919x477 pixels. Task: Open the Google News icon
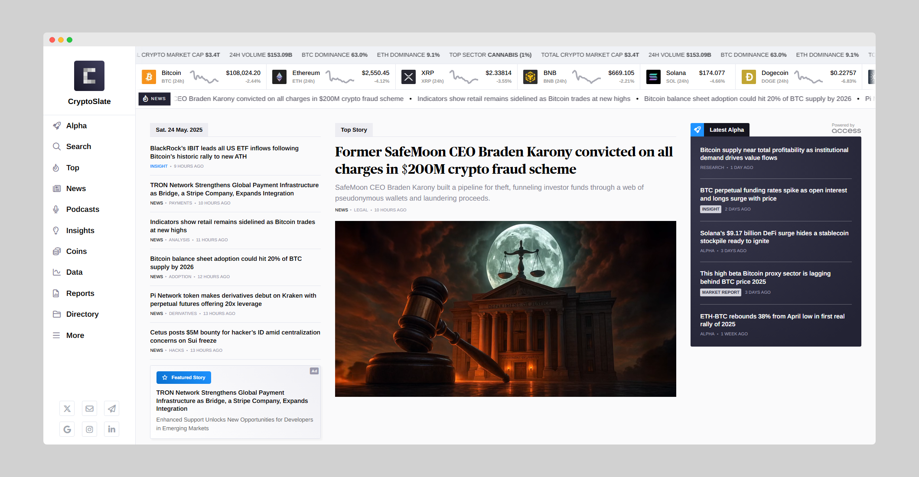coord(67,429)
